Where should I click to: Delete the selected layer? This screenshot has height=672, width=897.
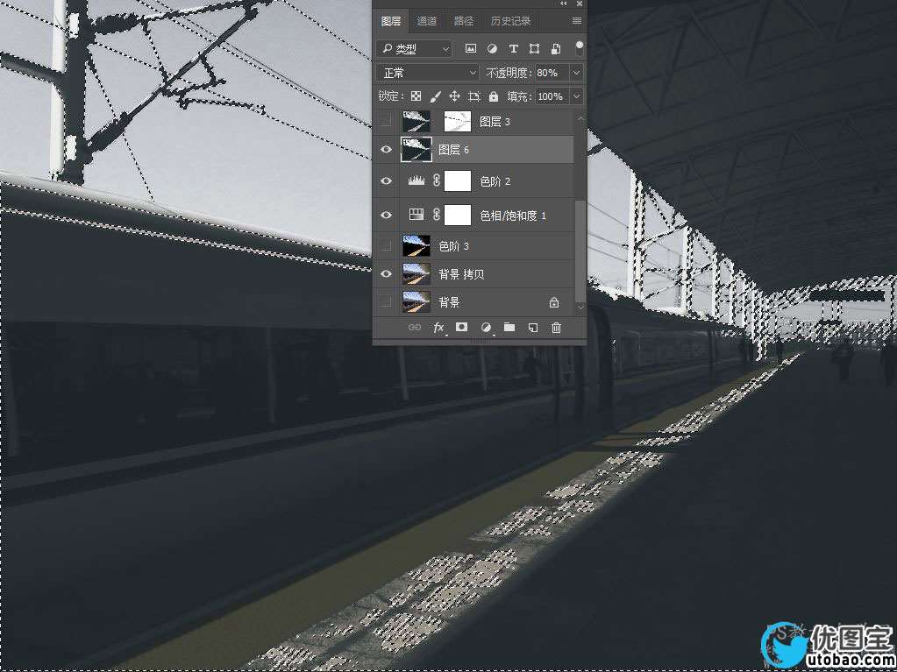click(556, 328)
